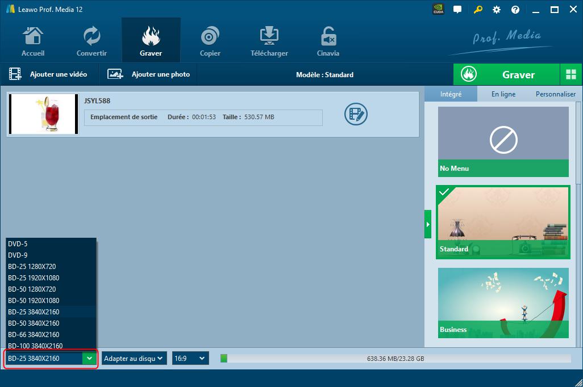Viewport: 583px width, 387px height.
Task: Switch to the Convertir module
Action: [91, 41]
